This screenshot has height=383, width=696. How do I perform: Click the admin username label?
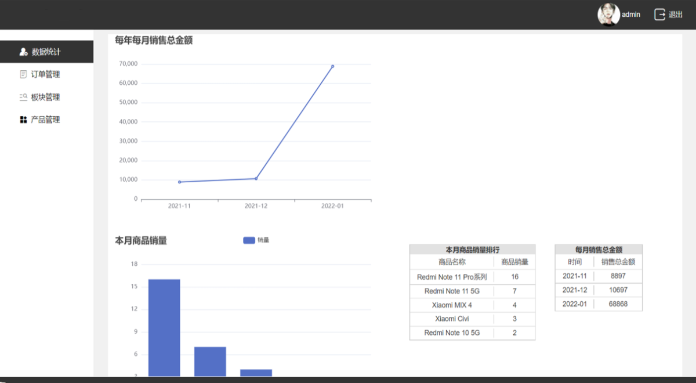click(x=631, y=15)
